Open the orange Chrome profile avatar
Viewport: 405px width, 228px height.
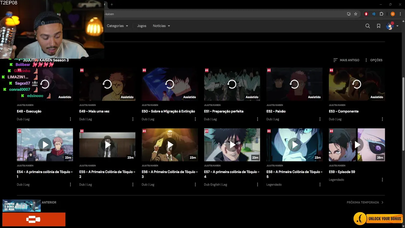(x=393, y=14)
